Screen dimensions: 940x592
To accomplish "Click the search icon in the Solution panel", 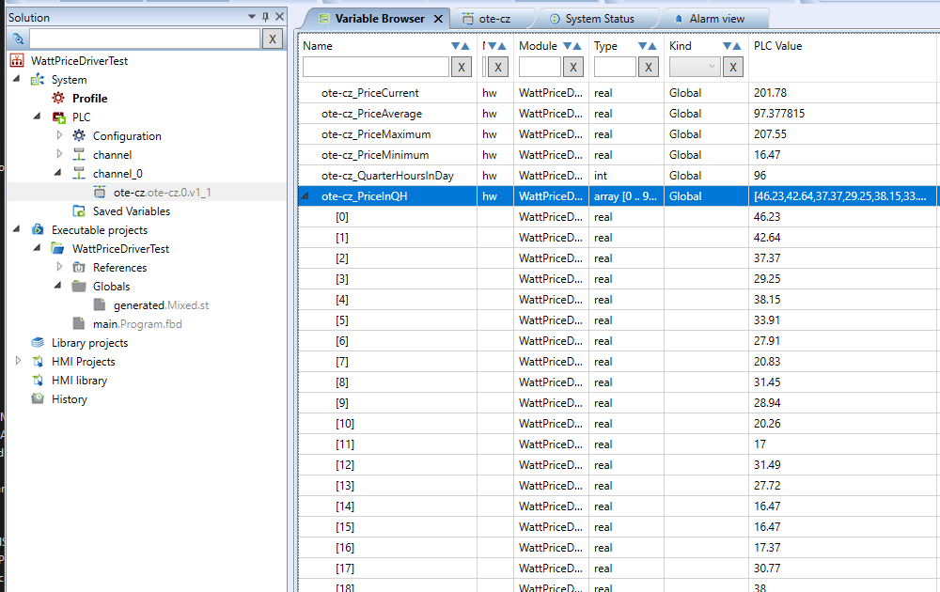I will 17,39.
